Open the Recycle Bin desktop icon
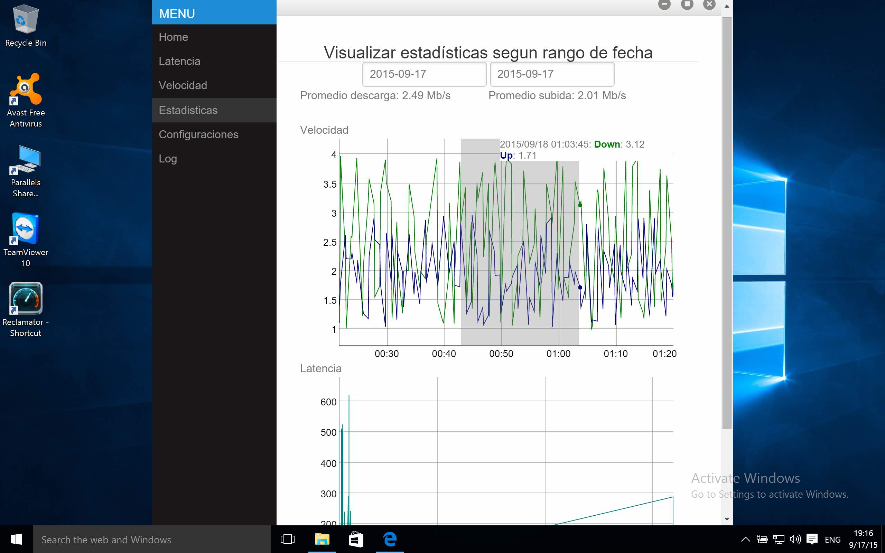Screen dimensions: 885x553 26,26
